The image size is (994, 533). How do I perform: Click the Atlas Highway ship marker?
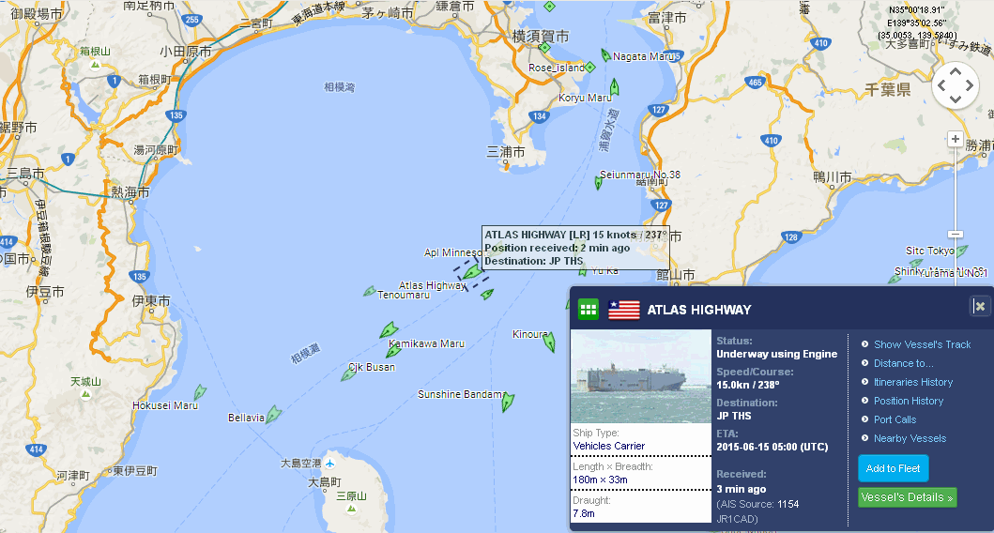(x=471, y=272)
